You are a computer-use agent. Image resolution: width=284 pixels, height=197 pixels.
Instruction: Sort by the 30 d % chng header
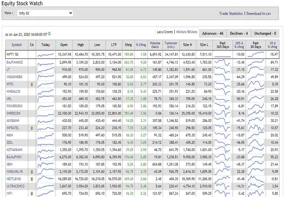click(x=272, y=45)
